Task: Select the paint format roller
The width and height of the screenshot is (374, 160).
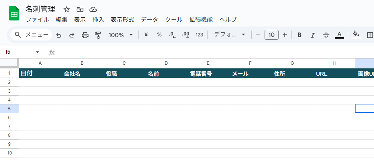Action: pos(98,35)
